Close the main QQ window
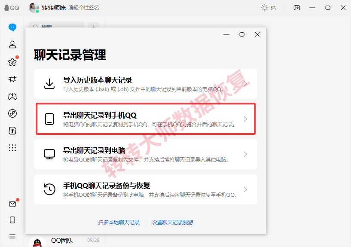The height and width of the screenshot is (247, 351). click(x=343, y=8)
